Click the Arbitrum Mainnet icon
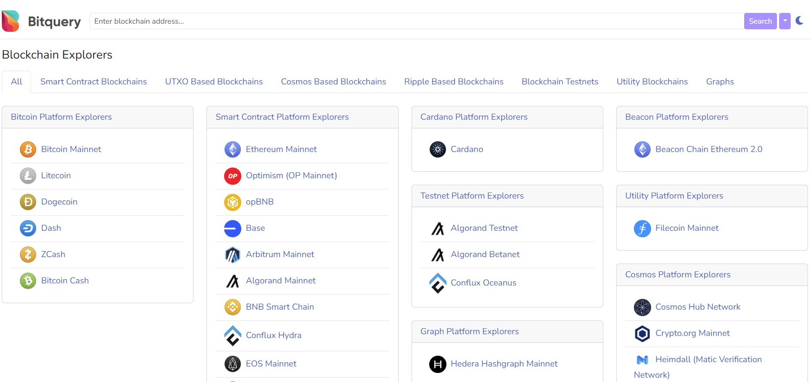The image size is (811, 382). [x=233, y=255]
